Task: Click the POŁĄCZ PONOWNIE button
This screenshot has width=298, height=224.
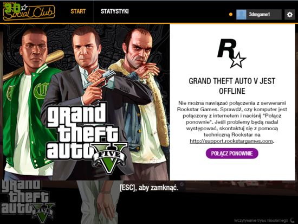Action: 232,153
